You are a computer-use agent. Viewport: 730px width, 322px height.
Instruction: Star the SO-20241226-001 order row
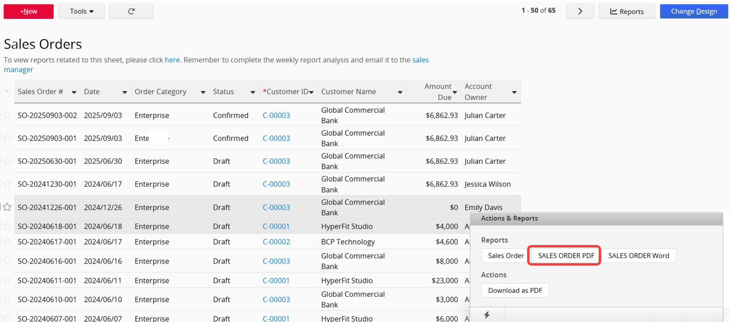(7, 207)
